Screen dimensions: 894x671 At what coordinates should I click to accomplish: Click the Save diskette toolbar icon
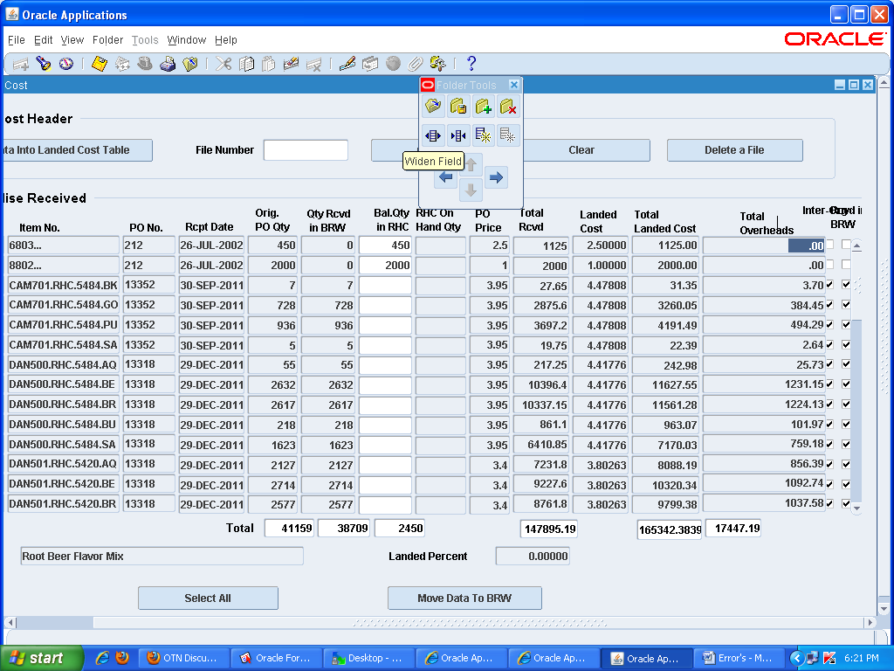(100, 64)
